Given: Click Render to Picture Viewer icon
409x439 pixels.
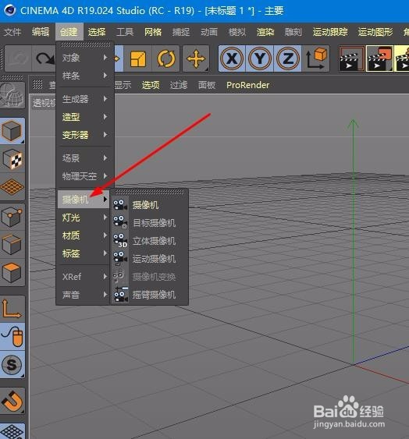Looking at the screenshot, I should pyautogui.click(x=379, y=58).
